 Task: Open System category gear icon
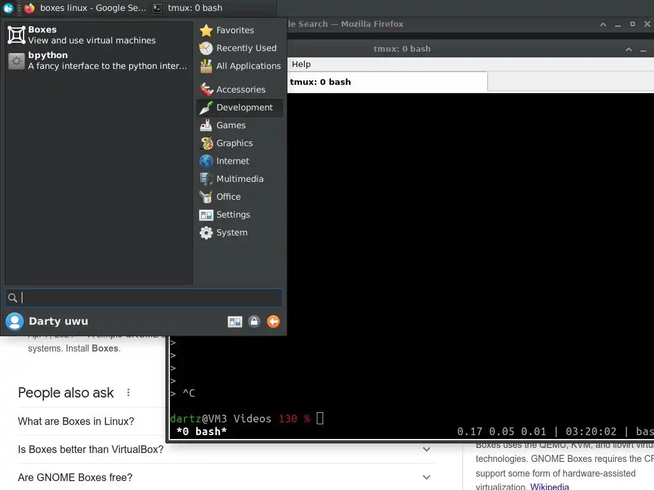[x=206, y=232]
